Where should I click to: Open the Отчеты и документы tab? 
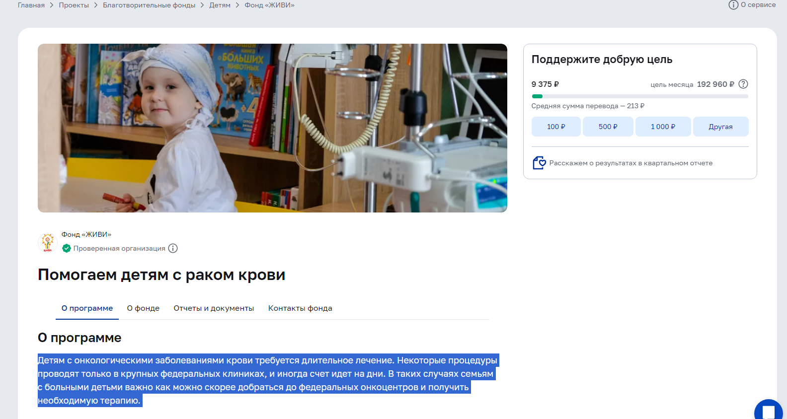click(214, 308)
